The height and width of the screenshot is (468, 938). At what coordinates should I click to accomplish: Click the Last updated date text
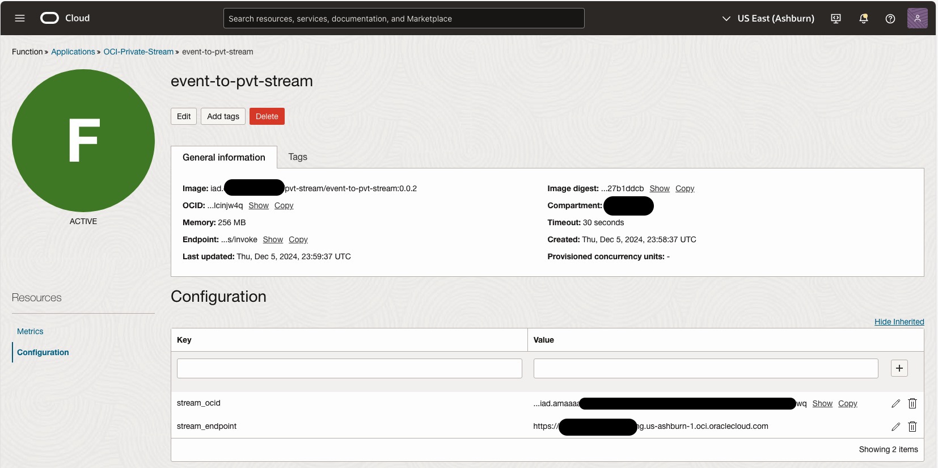coord(267,256)
